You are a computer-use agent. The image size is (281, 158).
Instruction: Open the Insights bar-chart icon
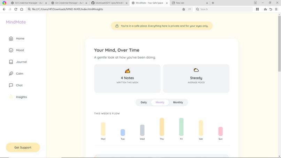point(11,97)
